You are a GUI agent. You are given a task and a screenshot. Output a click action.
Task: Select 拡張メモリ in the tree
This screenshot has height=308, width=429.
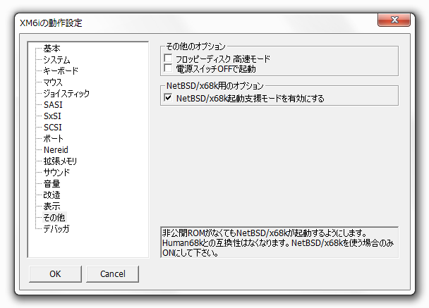60,161
